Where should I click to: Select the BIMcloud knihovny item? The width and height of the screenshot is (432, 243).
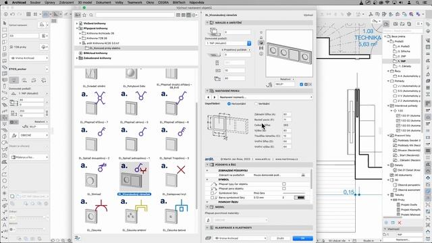click(95, 53)
